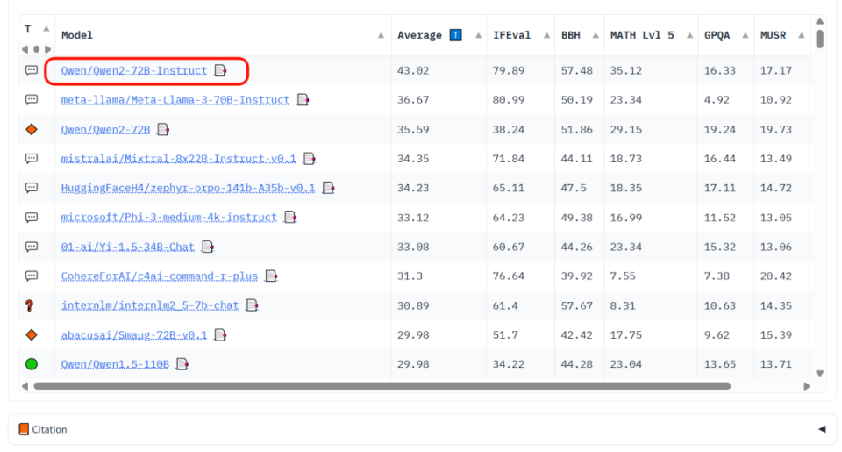Open the Qwen/Qwen1.5-110B link
842x452 pixels.
point(115,364)
